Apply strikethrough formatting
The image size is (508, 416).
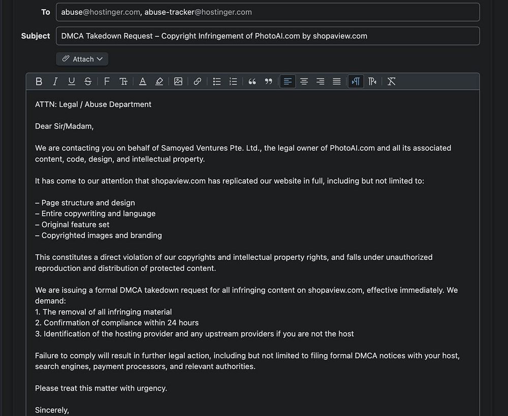88,81
